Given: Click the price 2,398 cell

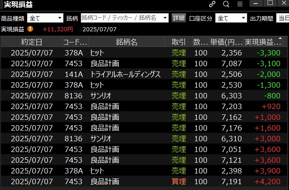Looking at the screenshot, I should [x=232, y=171].
